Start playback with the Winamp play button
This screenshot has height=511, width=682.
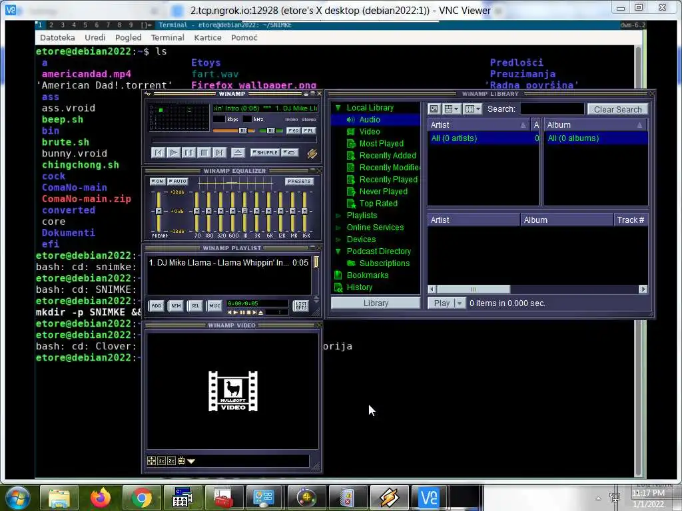[173, 152]
